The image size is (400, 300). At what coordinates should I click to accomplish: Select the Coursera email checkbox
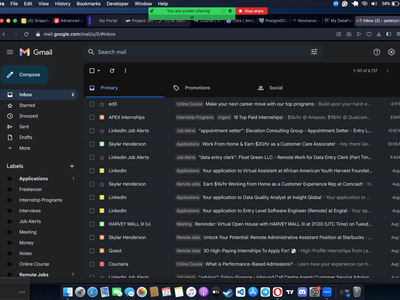92,264
